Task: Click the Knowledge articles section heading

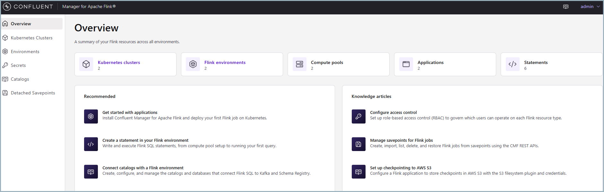Action: (371, 96)
